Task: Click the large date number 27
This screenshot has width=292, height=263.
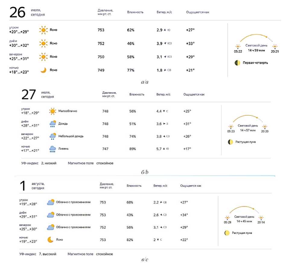Action: coord(29,94)
